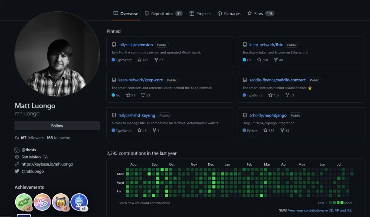This screenshot has width=370, height=217.
Task: Click the Stars count badge 1.1k
Action: click(x=270, y=13)
